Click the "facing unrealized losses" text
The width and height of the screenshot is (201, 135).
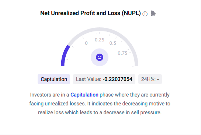pyautogui.click(x=58, y=104)
